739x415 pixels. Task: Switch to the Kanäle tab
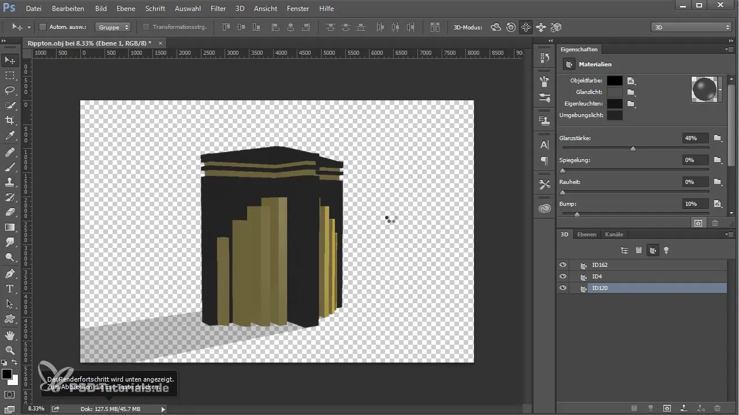(x=614, y=235)
